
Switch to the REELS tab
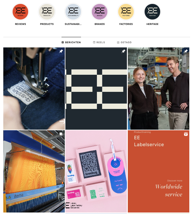tap(99, 42)
